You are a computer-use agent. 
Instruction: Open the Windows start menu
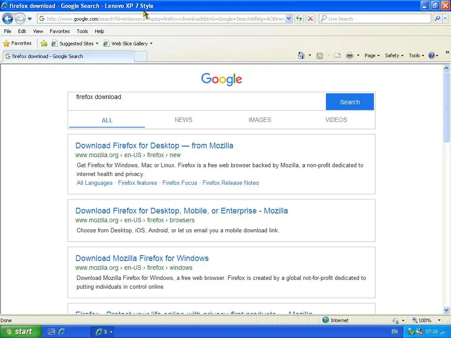coord(20,332)
